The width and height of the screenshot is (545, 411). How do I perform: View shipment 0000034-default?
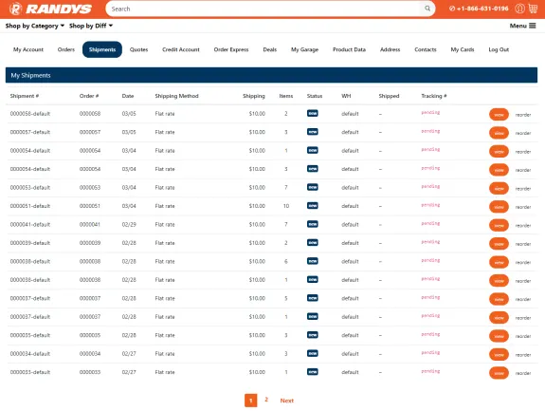[499, 354]
